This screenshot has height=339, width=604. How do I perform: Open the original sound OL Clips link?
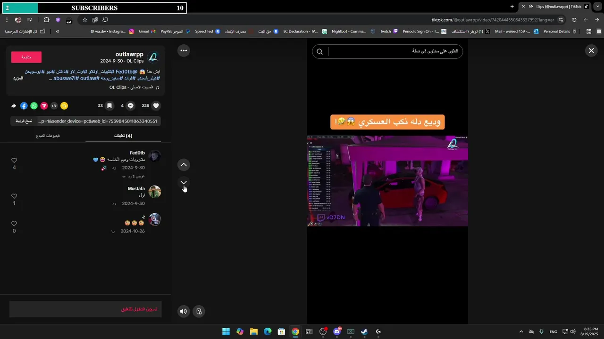coord(132,87)
